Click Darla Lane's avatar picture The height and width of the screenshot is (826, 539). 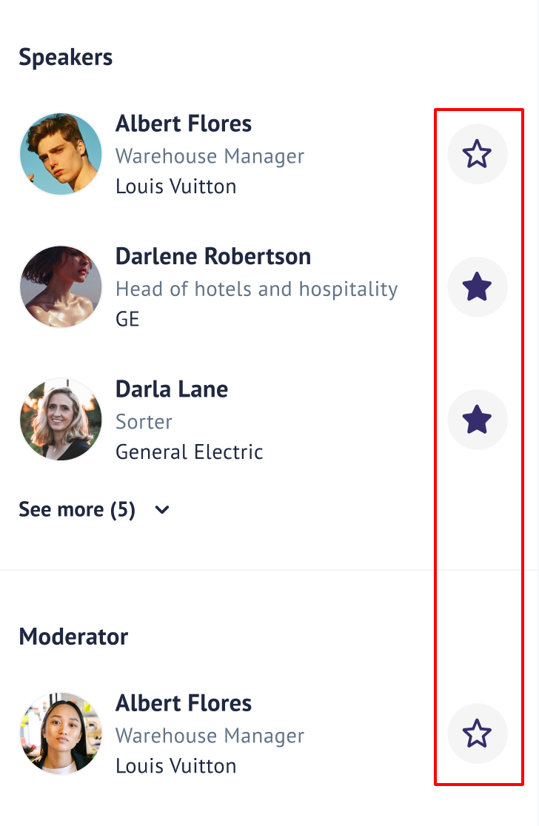tap(61, 420)
